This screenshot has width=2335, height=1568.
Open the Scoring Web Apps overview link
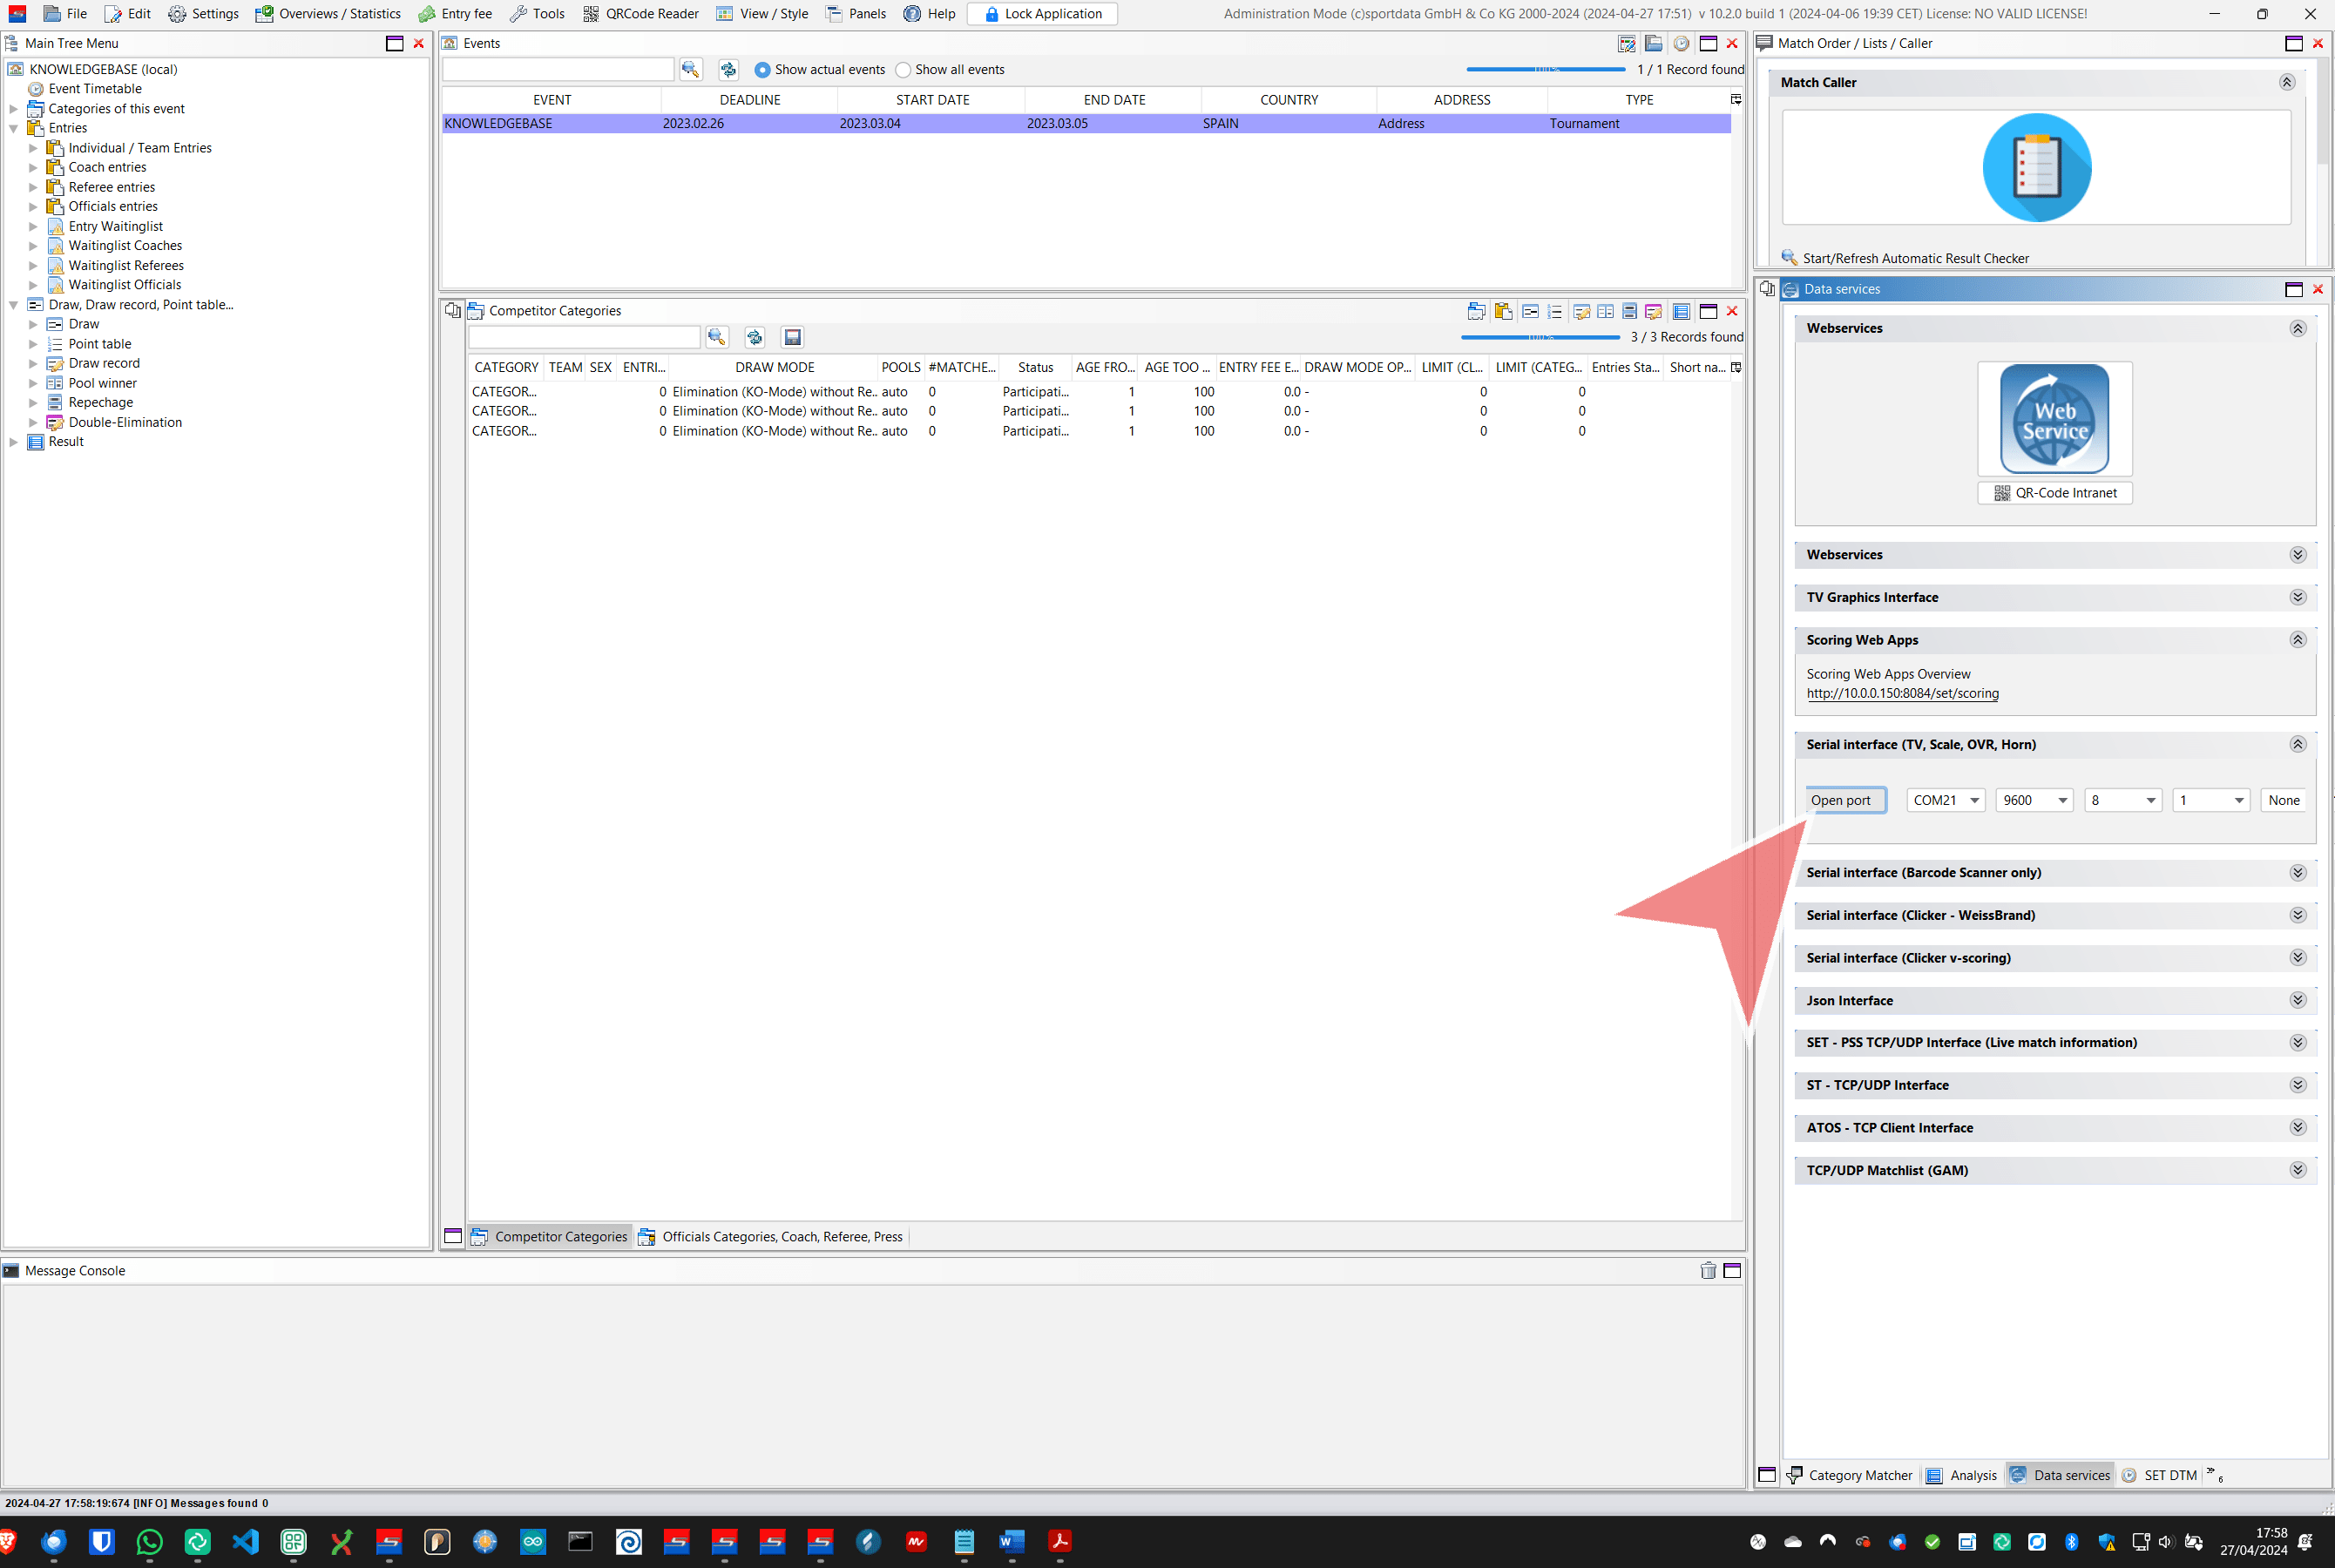click(x=1902, y=693)
